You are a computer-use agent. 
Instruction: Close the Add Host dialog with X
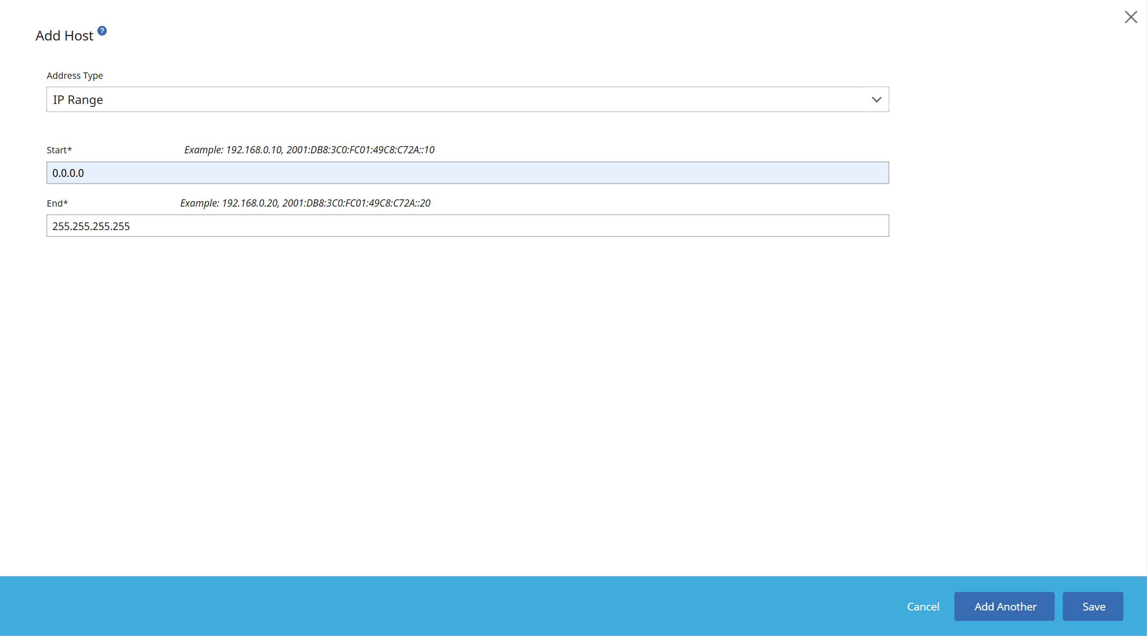click(1130, 17)
